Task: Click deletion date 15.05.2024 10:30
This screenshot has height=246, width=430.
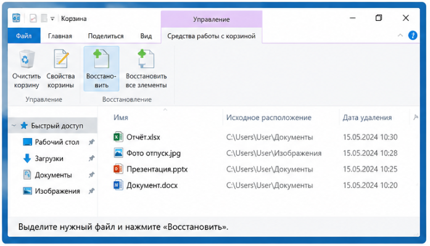Action: click(x=370, y=137)
